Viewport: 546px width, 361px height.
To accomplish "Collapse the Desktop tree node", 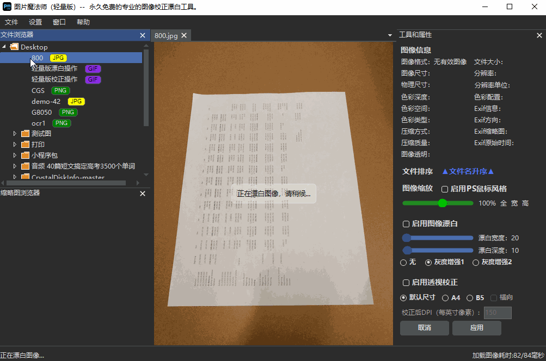I will [4, 47].
